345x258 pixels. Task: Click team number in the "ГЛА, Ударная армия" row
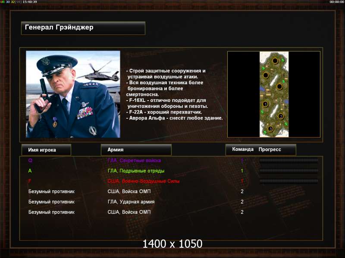pyautogui.click(x=242, y=202)
